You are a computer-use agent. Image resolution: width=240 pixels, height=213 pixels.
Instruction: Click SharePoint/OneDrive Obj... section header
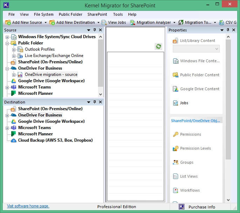(x=196, y=121)
